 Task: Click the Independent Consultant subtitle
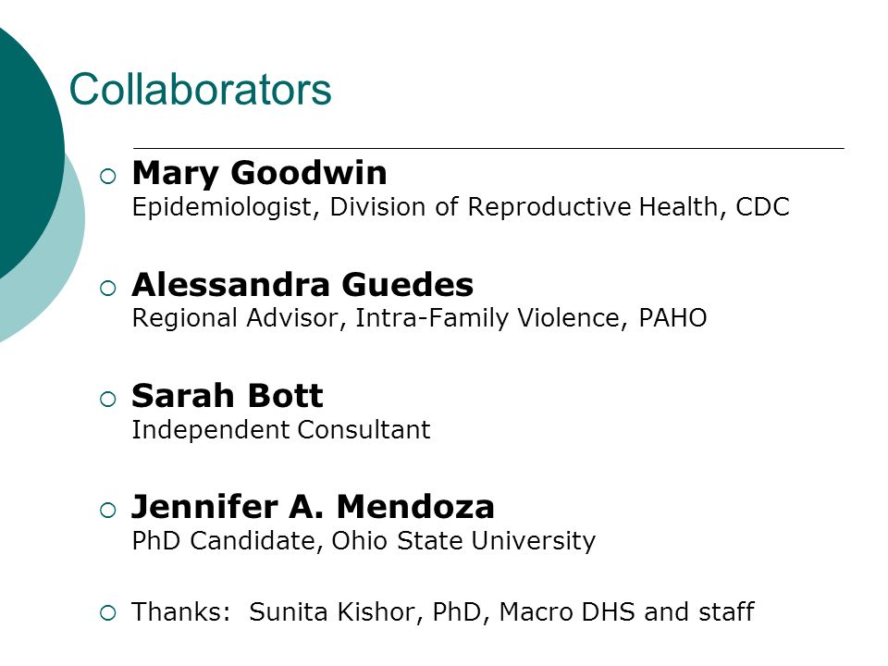(x=281, y=429)
